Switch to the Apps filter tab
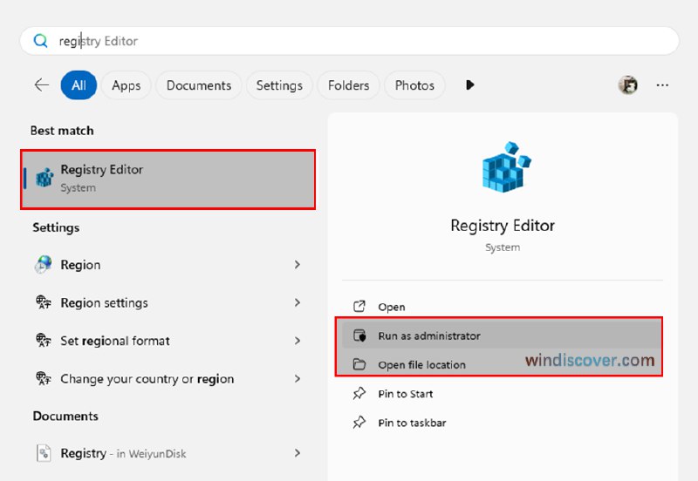 (x=126, y=85)
